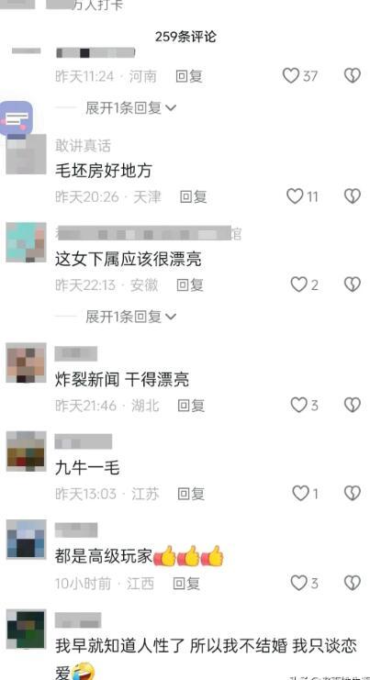
Task: Dislike the 毛坯房好地方 comment
Action: (353, 197)
